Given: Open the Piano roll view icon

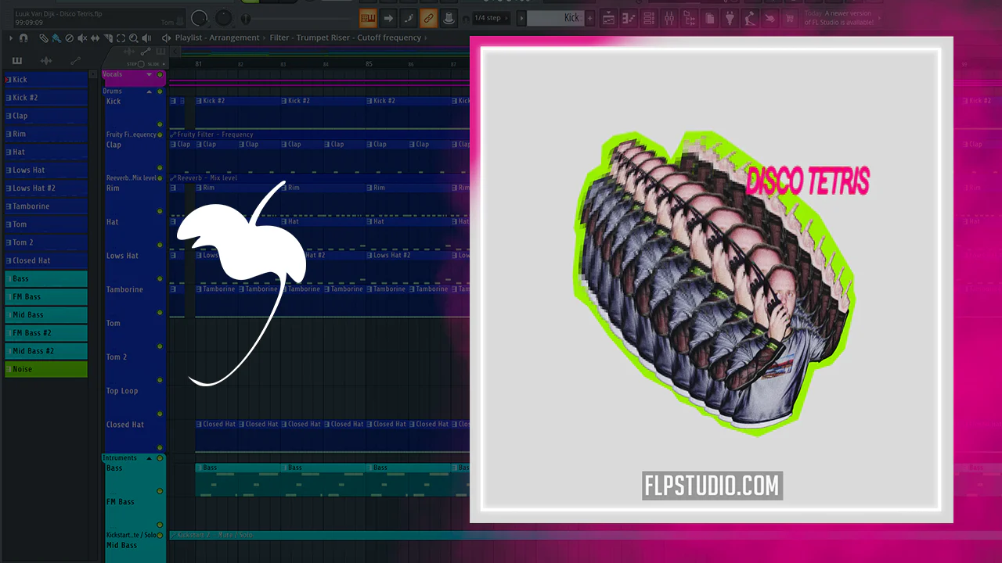Looking at the screenshot, I should 629,18.
